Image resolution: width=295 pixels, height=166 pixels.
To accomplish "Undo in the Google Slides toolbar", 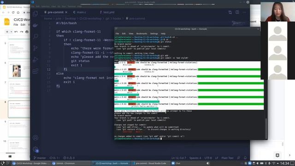I will pos(16,32).
